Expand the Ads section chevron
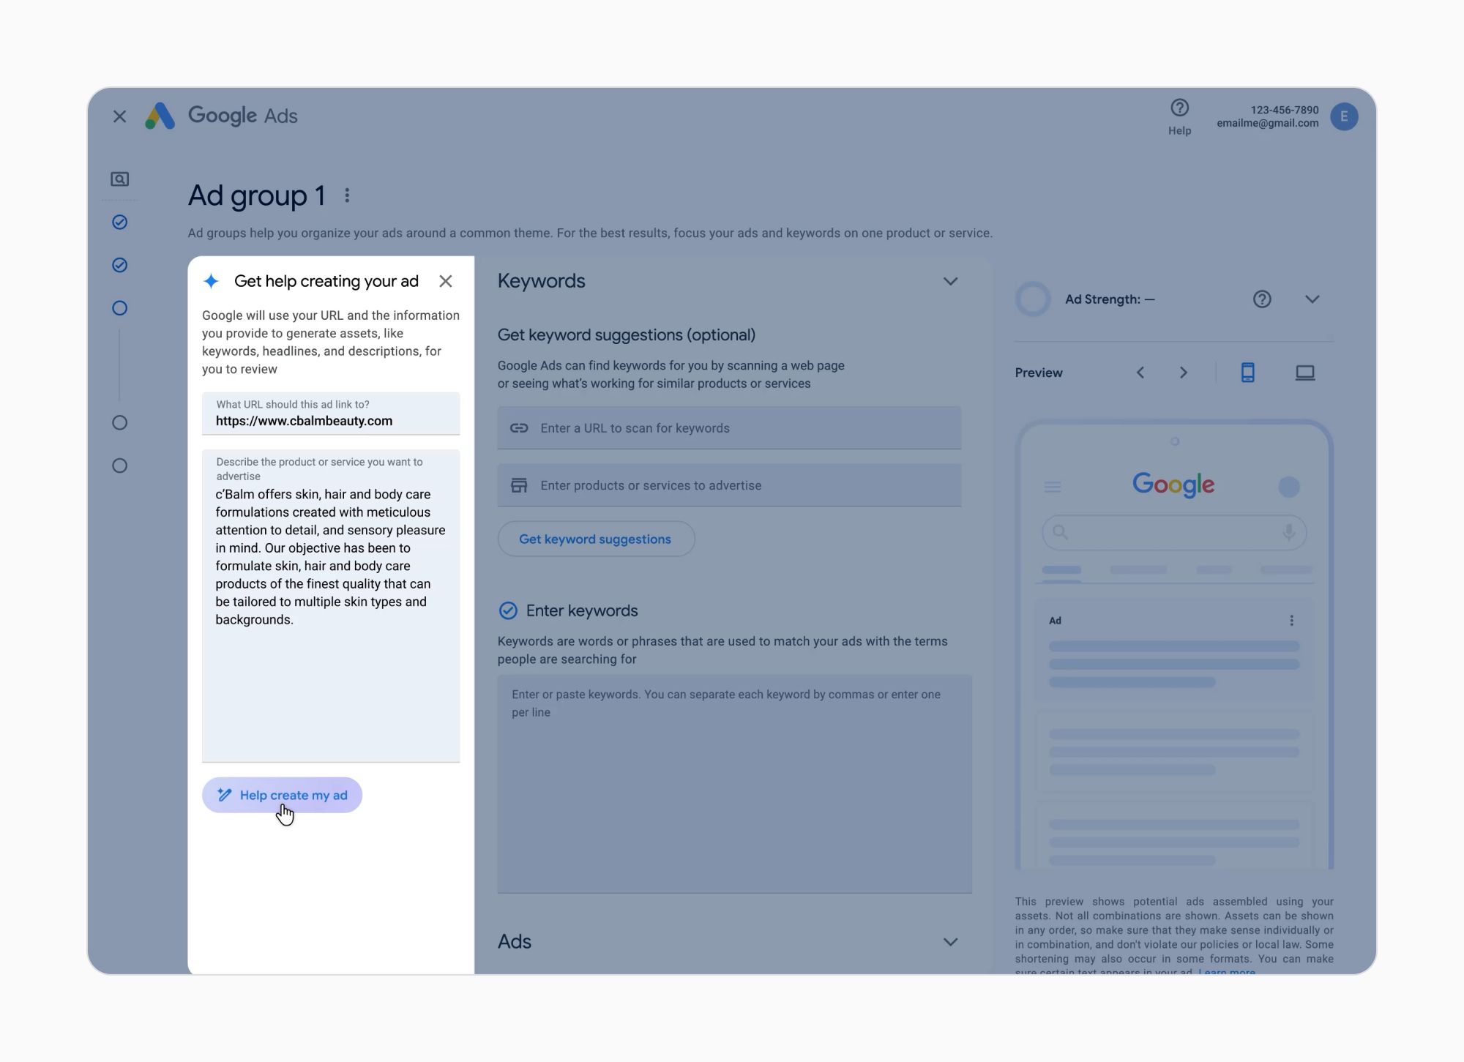The image size is (1464, 1062). pos(950,942)
